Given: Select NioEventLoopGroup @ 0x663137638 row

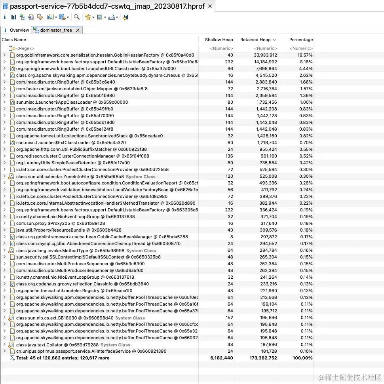Looking at the screenshot, I should (x=157, y=217).
